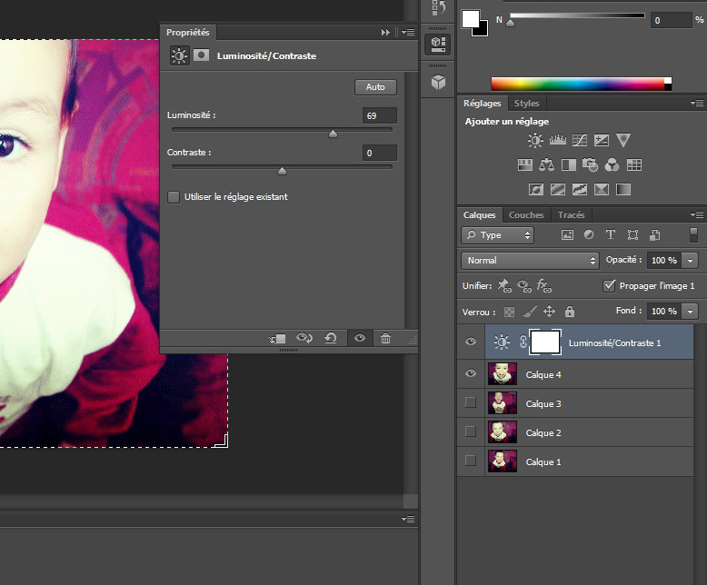Add a Curves adjustment from Réglages
Viewport: 707px width, 585px height.
[x=580, y=141]
